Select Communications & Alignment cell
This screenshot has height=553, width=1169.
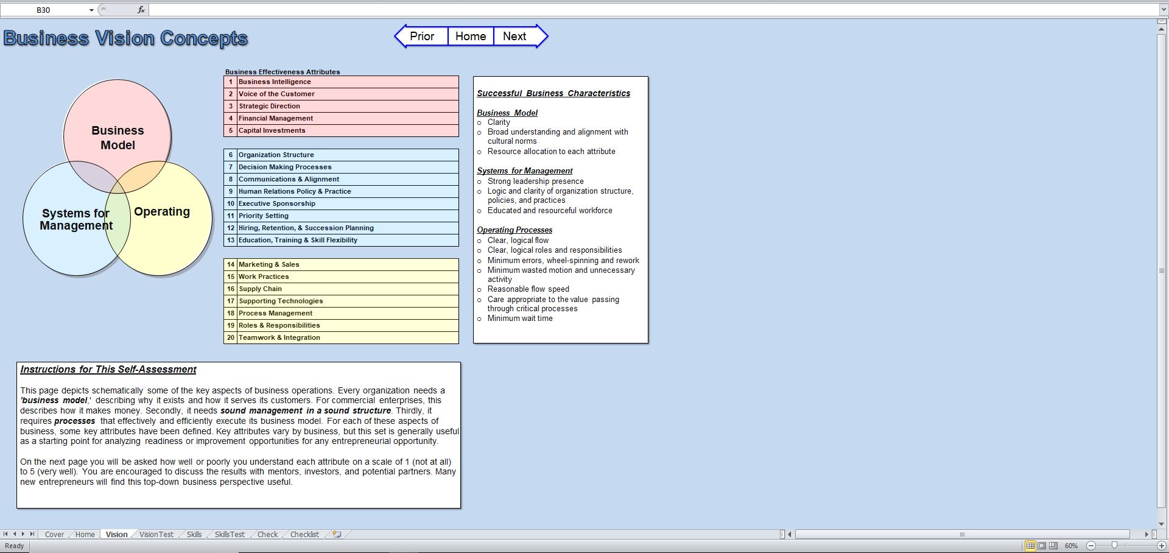348,179
